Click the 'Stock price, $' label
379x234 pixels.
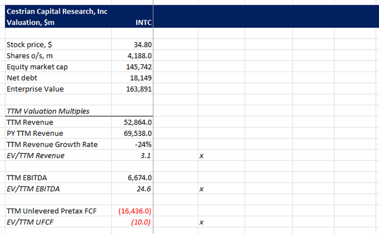(29, 45)
